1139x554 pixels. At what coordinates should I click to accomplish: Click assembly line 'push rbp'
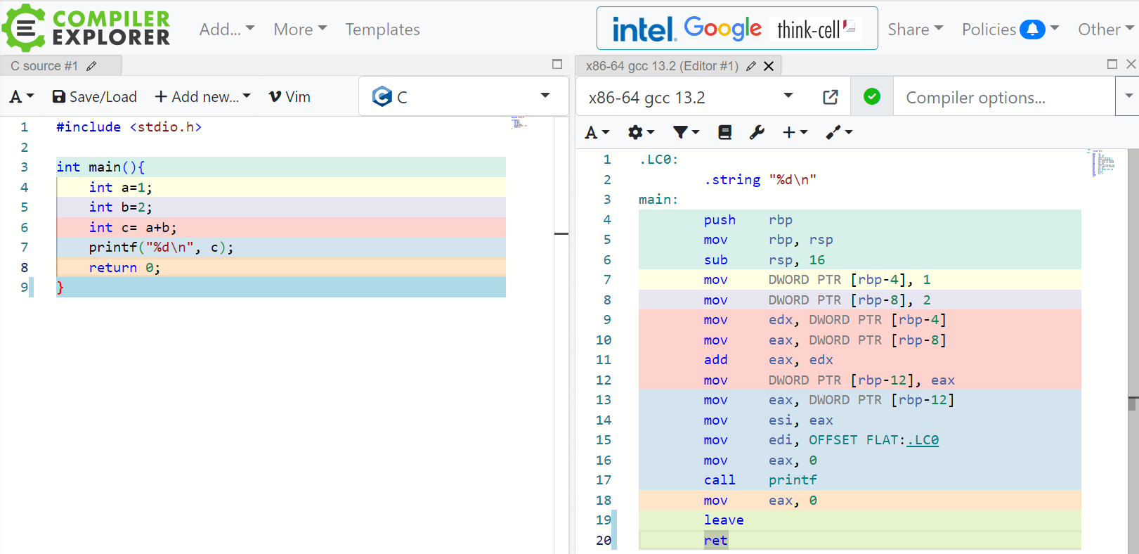point(748,220)
